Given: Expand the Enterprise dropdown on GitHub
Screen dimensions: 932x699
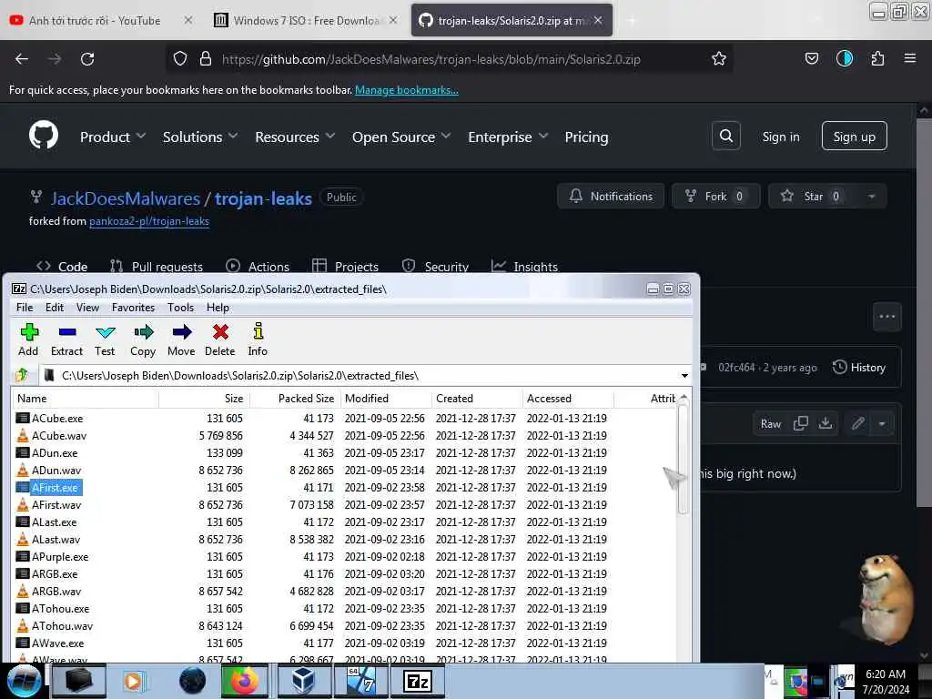Looking at the screenshot, I should click(508, 137).
